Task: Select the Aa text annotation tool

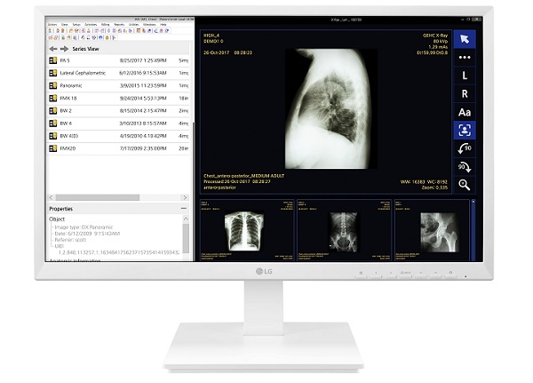Action: coord(465,112)
